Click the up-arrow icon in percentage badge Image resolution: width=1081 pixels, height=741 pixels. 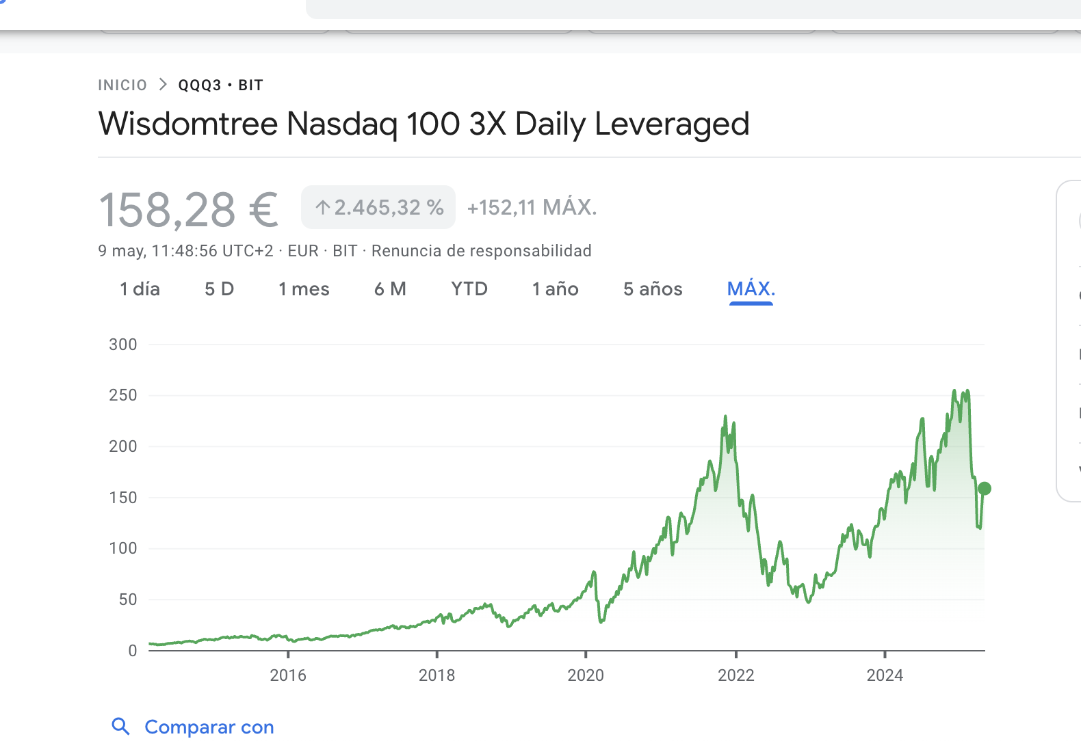point(323,207)
